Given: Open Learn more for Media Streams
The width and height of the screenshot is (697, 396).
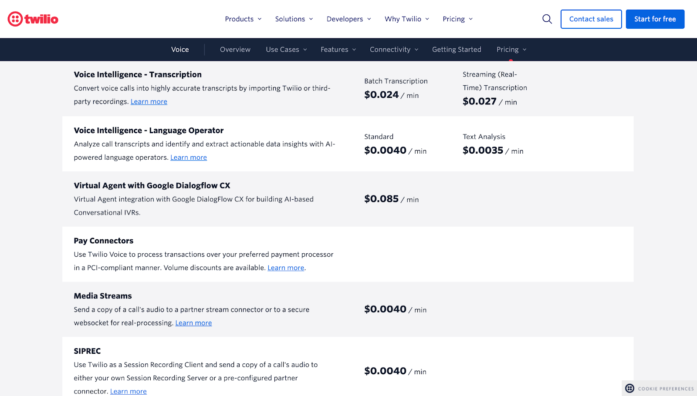Looking at the screenshot, I should point(193,323).
